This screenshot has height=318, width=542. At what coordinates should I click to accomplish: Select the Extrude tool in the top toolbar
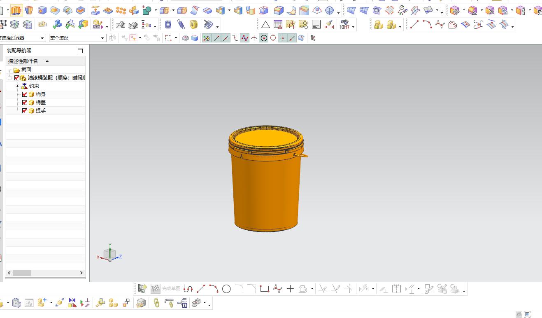pos(16,10)
